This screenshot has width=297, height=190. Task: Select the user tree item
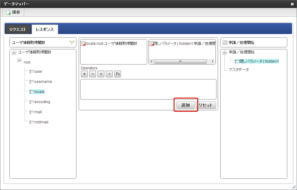click(38, 72)
